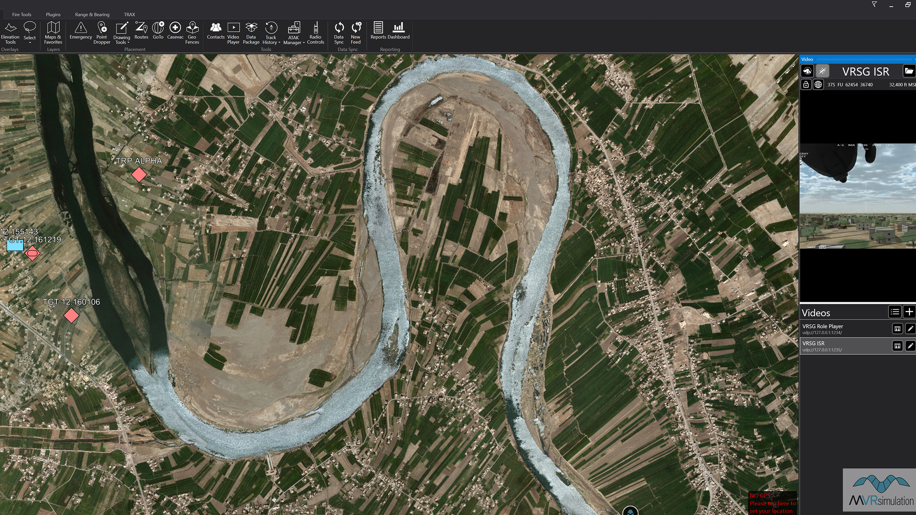916x515 pixels.
Task: Open the Contacts list
Action: click(216, 31)
